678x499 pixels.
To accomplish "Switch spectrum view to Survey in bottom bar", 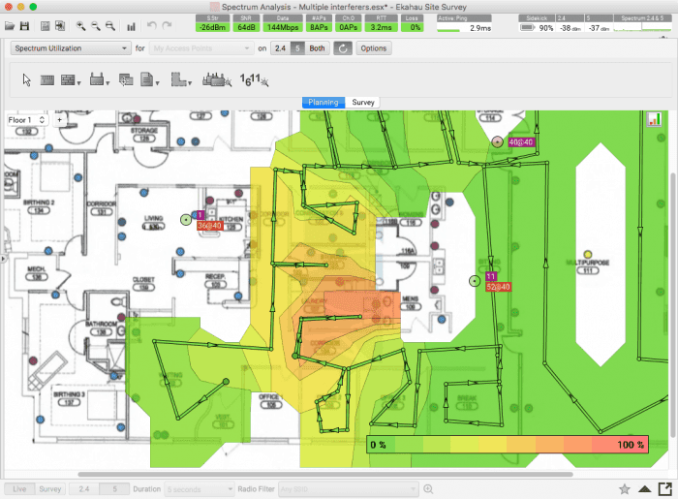I will click(x=49, y=489).
